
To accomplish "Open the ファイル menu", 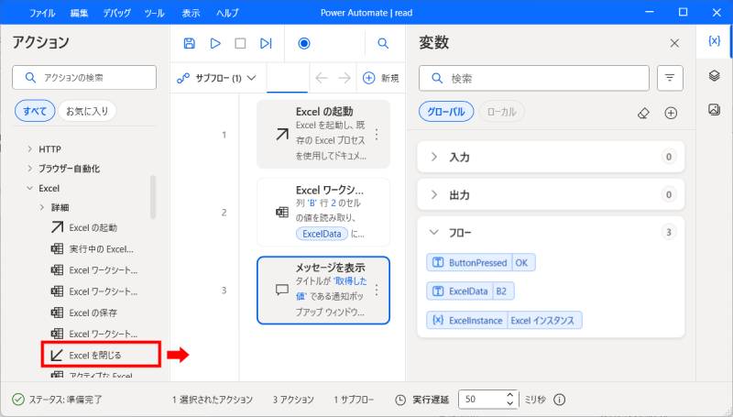I will pyautogui.click(x=42, y=13).
